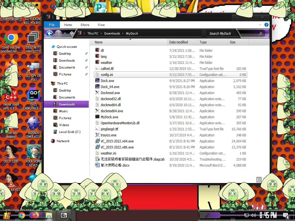Select the VC_2015-2022.x64.exe installer icon
Screen dimensions: 295x221
(x=97, y=141)
